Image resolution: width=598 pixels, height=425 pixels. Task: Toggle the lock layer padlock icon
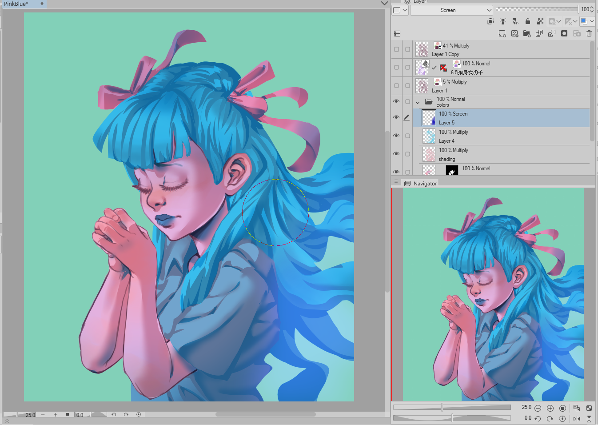528,21
